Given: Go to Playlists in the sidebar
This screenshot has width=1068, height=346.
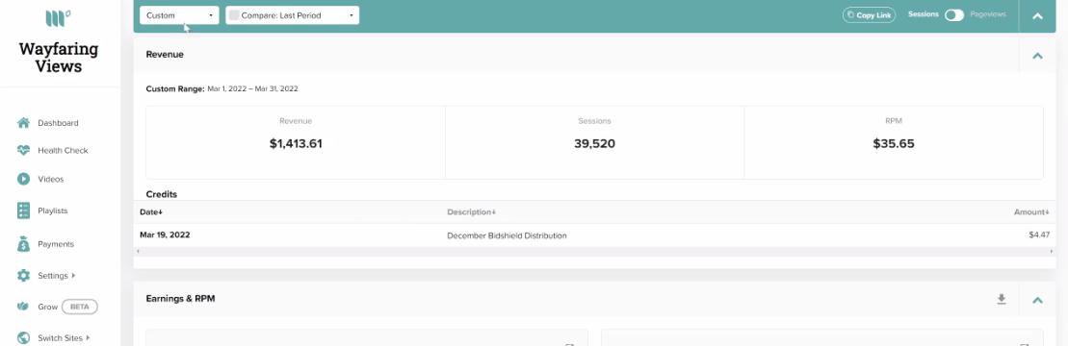Looking at the screenshot, I should point(52,210).
